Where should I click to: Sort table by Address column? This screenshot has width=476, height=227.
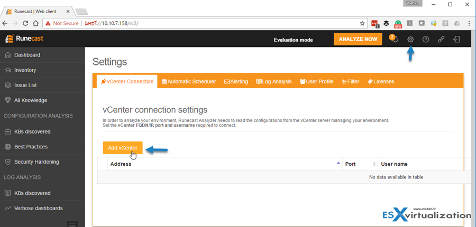225,164
